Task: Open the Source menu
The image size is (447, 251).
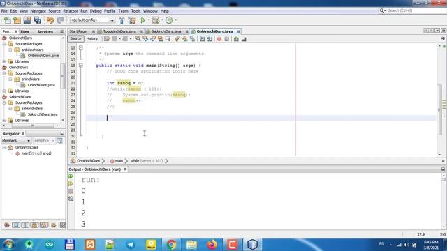Action: 54,11
